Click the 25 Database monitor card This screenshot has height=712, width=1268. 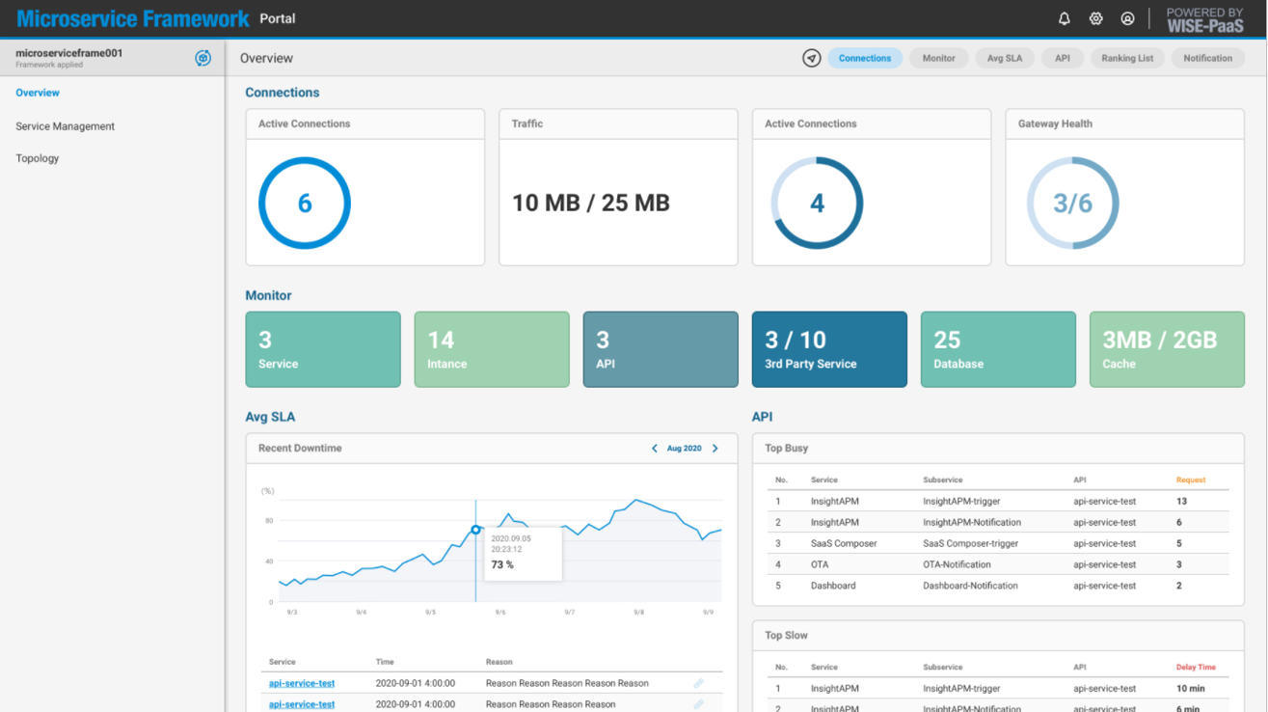[998, 349]
